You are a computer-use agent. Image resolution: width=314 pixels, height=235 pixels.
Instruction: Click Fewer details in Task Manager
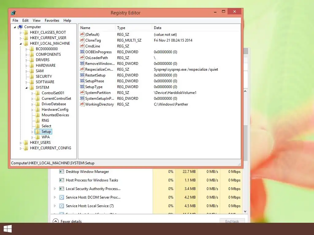(67, 221)
